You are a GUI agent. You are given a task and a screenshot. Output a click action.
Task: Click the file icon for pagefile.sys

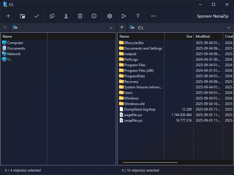click(121, 115)
